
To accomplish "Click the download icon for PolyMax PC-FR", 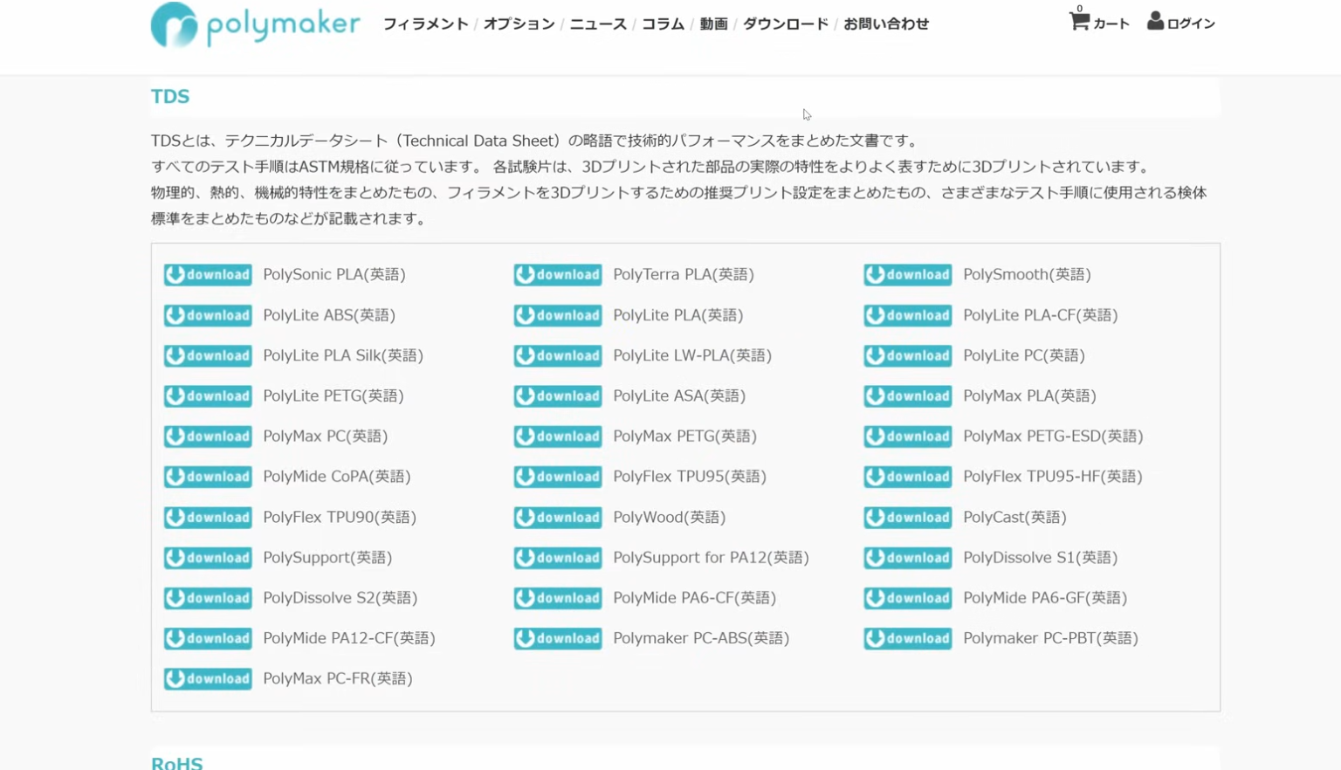I will pyautogui.click(x=207, y=678).
